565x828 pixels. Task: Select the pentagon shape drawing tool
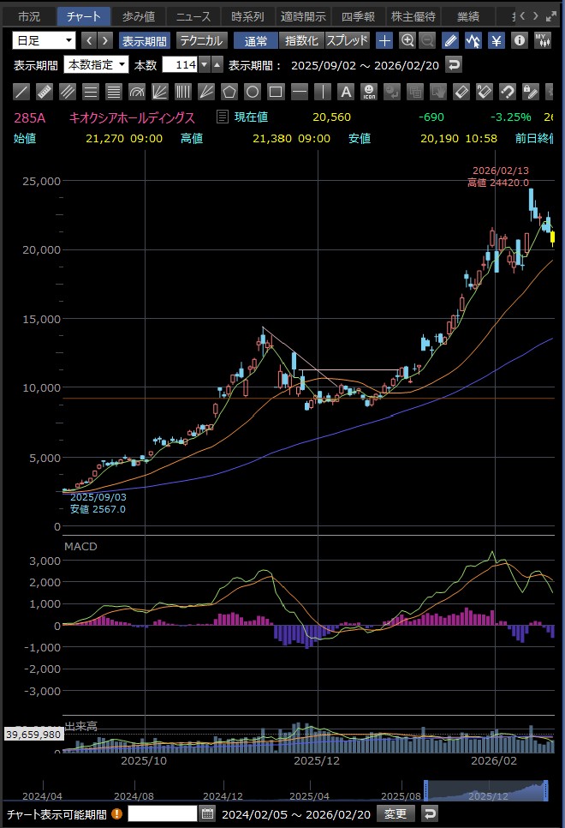click(229, 92)
